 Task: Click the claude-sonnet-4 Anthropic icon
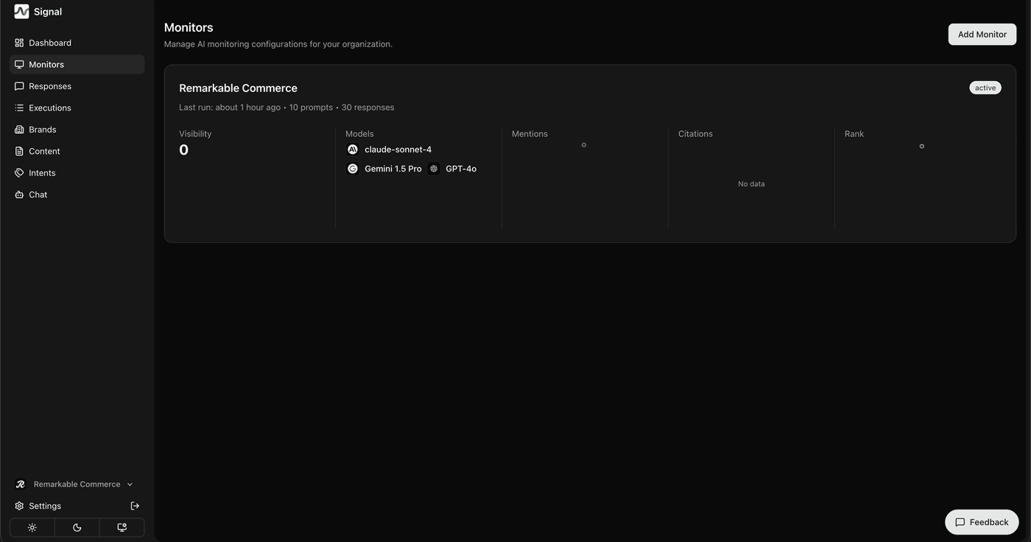[x=353, y=149]
